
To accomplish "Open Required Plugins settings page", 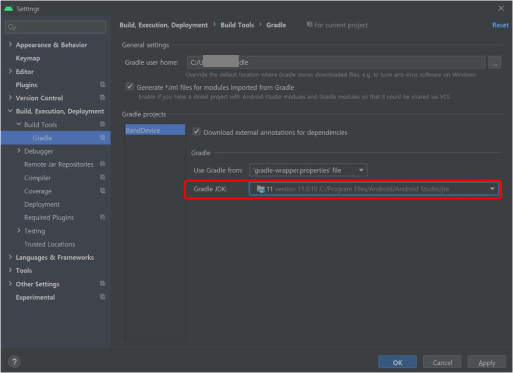I will coord(49,217).
